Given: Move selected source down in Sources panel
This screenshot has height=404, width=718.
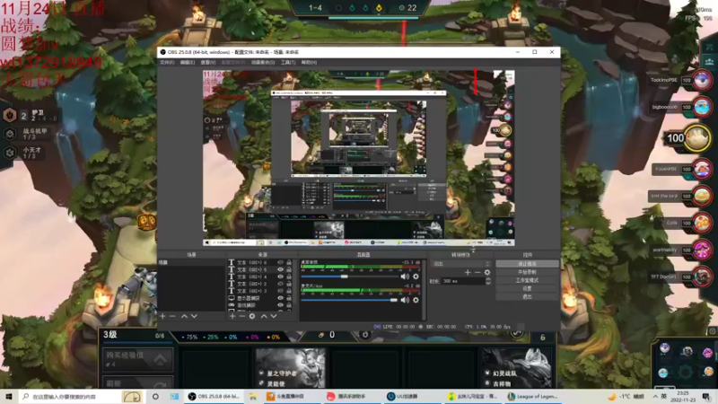Looking at the screenshot, I should coord(274,316).
